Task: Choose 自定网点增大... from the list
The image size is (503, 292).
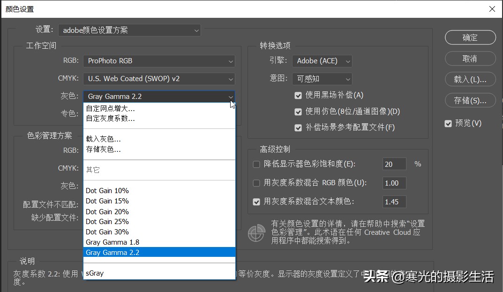Action: [159, 108]
